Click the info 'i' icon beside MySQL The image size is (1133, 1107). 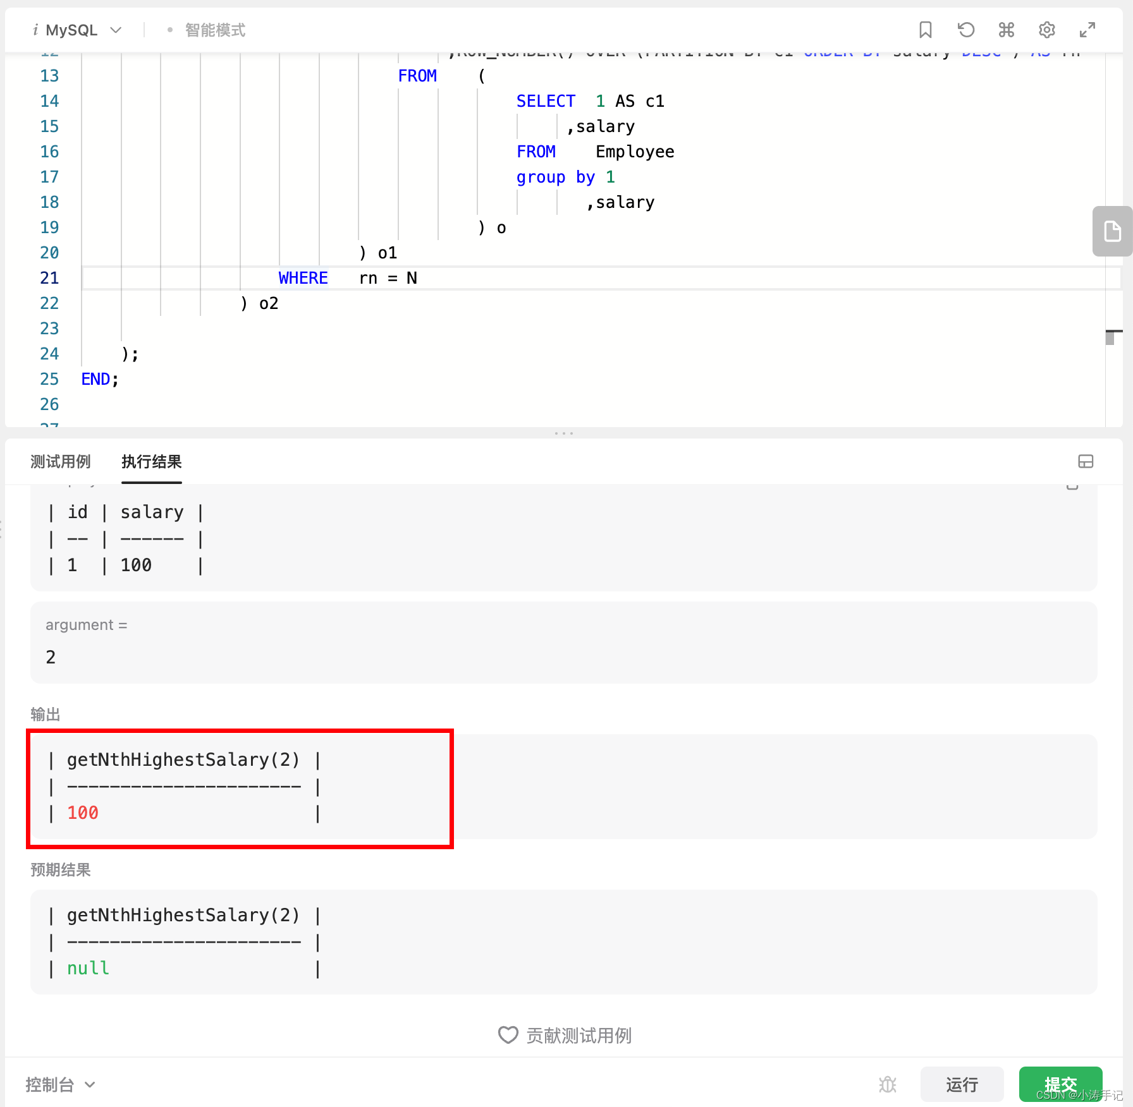[x=35, y=30]
